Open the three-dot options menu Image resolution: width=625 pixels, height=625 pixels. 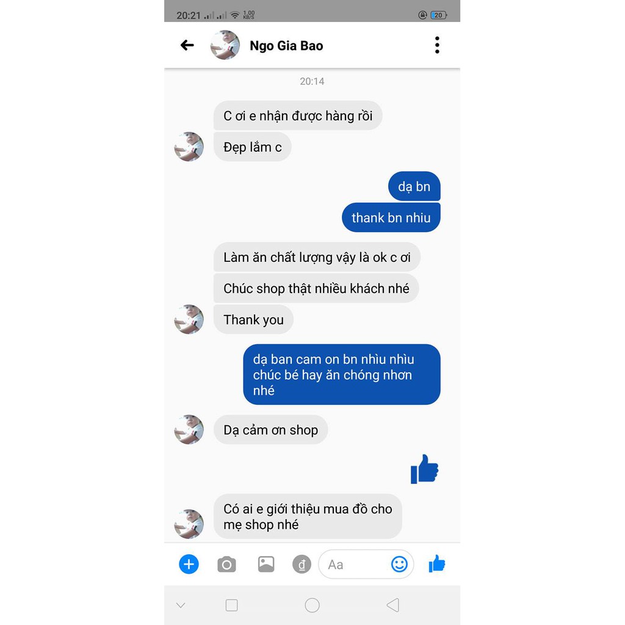pos(437,45)
